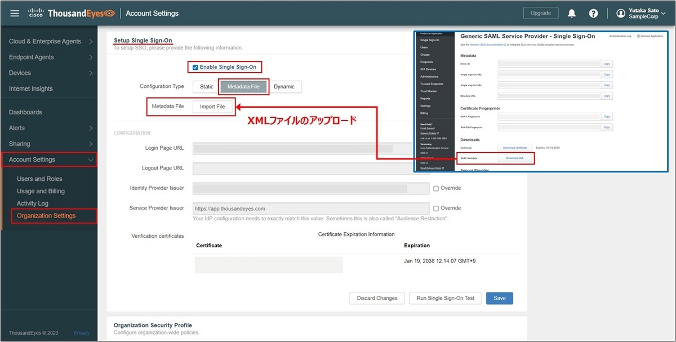This screenshot has width=676, height=342.
Task: Click Discard Changes button
Action: pyautogui.click(x=377, y=298)
